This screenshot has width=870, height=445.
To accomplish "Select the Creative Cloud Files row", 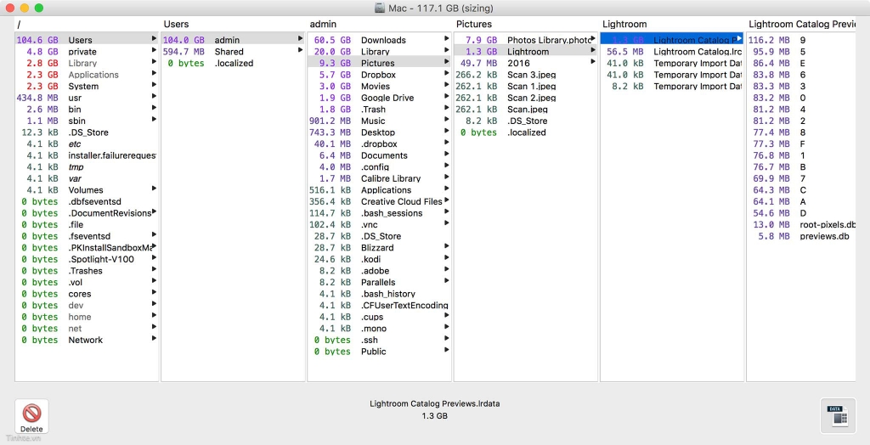I will tap(380, 201).
